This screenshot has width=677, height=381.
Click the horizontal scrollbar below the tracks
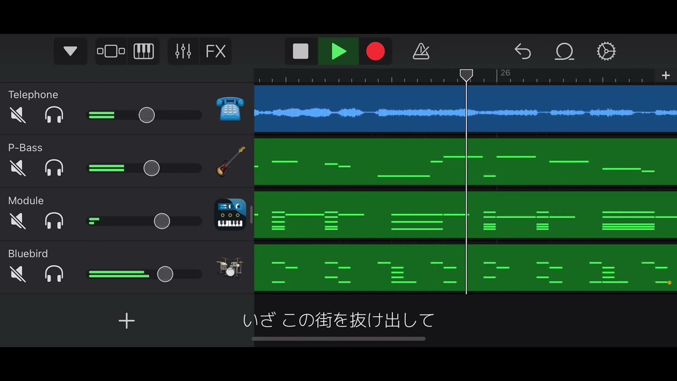338,339
